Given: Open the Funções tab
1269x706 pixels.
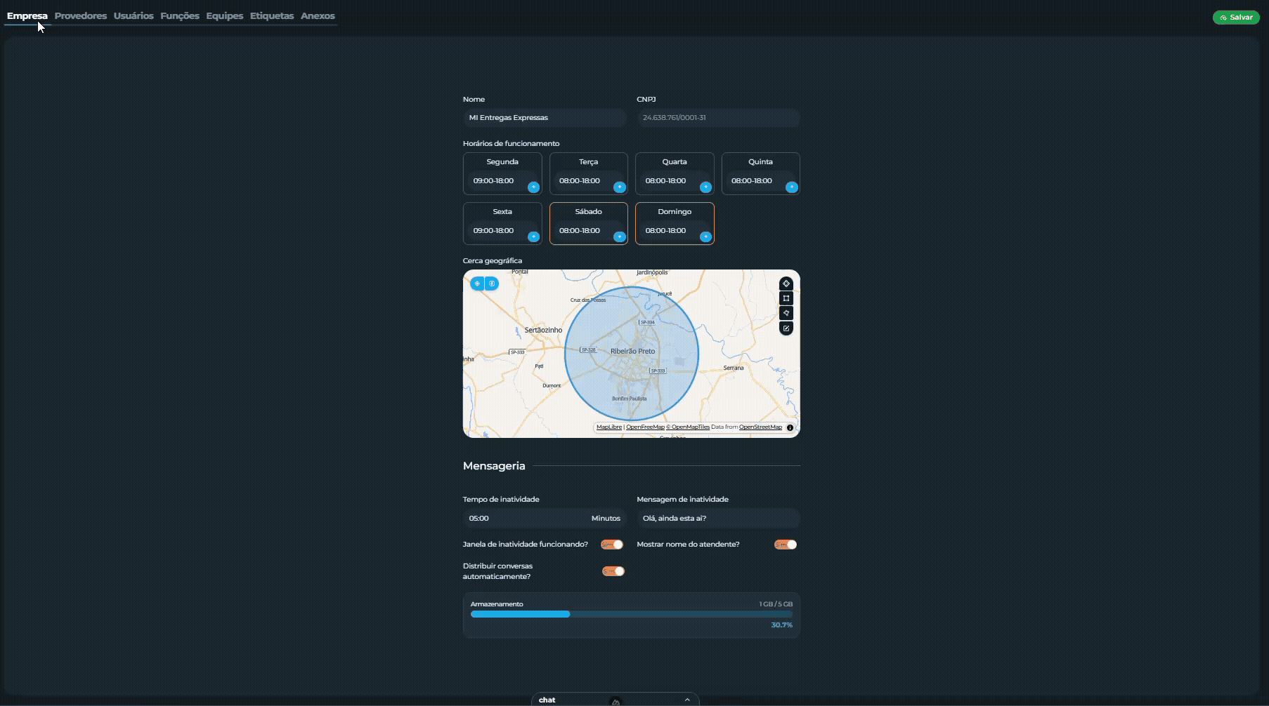Looking at the screenshot, I should point(180,15).
